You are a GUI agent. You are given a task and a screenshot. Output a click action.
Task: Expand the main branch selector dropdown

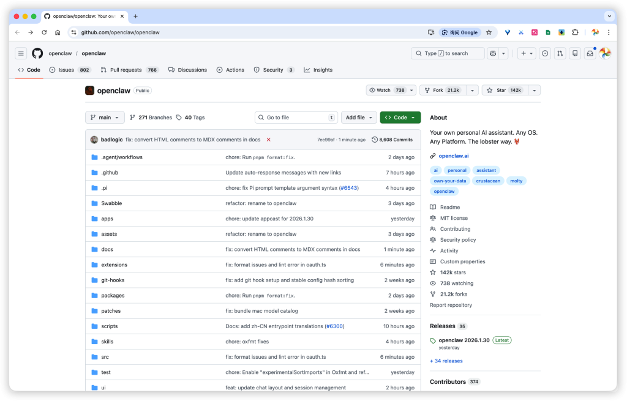[x=105, y=118]
